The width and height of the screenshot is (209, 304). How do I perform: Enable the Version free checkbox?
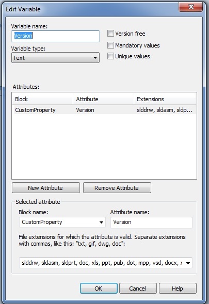coord(110,34)
